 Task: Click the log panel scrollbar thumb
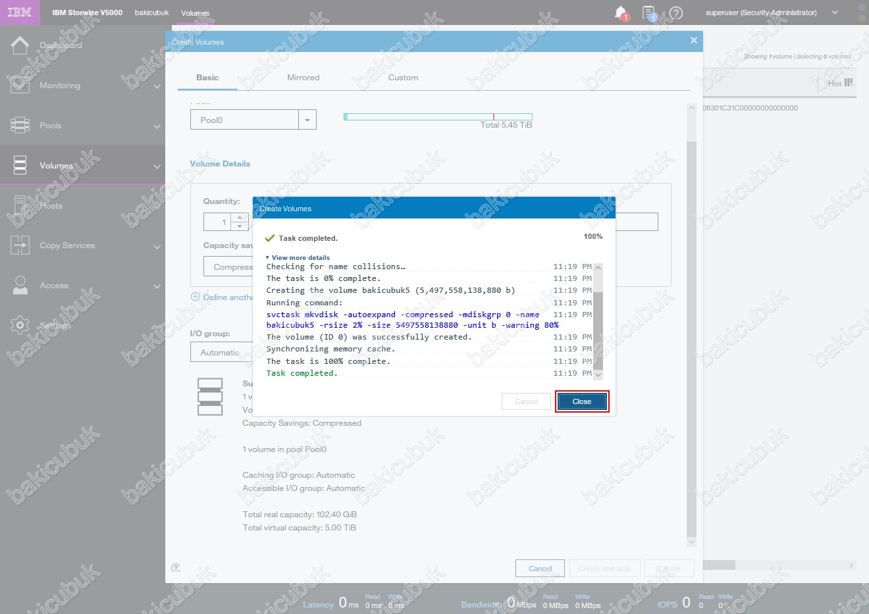(598, 330)
